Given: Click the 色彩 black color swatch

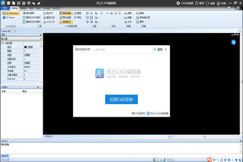Looking at the screenshot, I should click(x=25, y=47).
